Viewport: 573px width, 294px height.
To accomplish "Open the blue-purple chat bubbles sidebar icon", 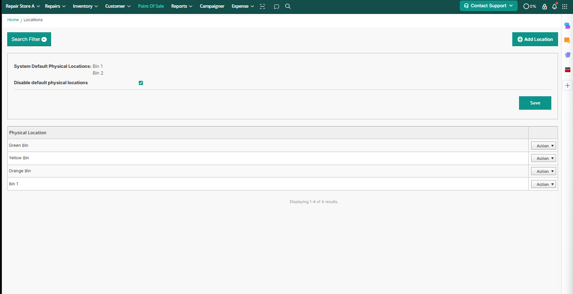I will click(568, 26).
